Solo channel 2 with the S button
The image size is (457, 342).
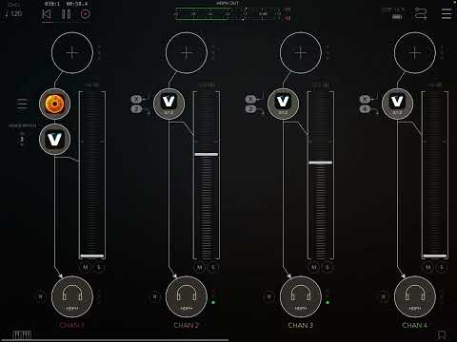(x=213, y=268)
